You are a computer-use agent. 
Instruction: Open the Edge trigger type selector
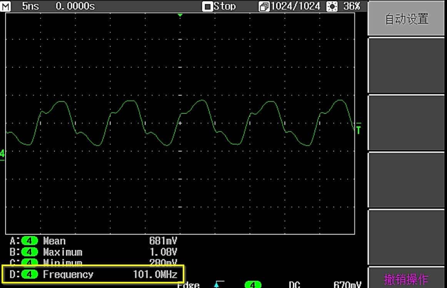click(188, 285)
